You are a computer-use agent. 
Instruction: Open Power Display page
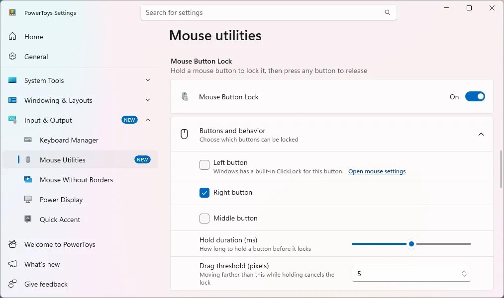(80, 200)
